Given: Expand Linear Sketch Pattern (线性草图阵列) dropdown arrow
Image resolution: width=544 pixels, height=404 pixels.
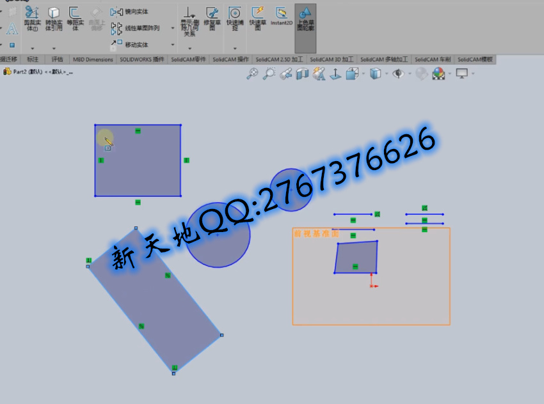Looking at the screenshot, I should pyautogui.click(x=173, y=28).
